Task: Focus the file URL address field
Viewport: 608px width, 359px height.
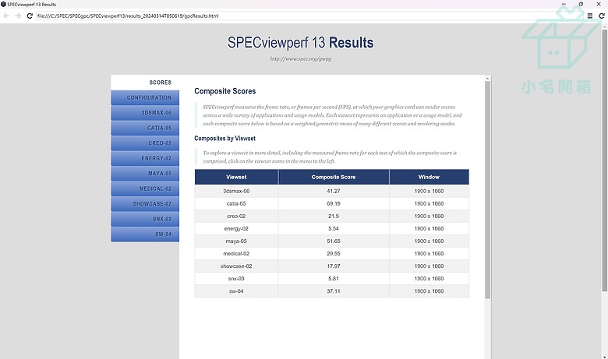Action: [x=309, y=16]
